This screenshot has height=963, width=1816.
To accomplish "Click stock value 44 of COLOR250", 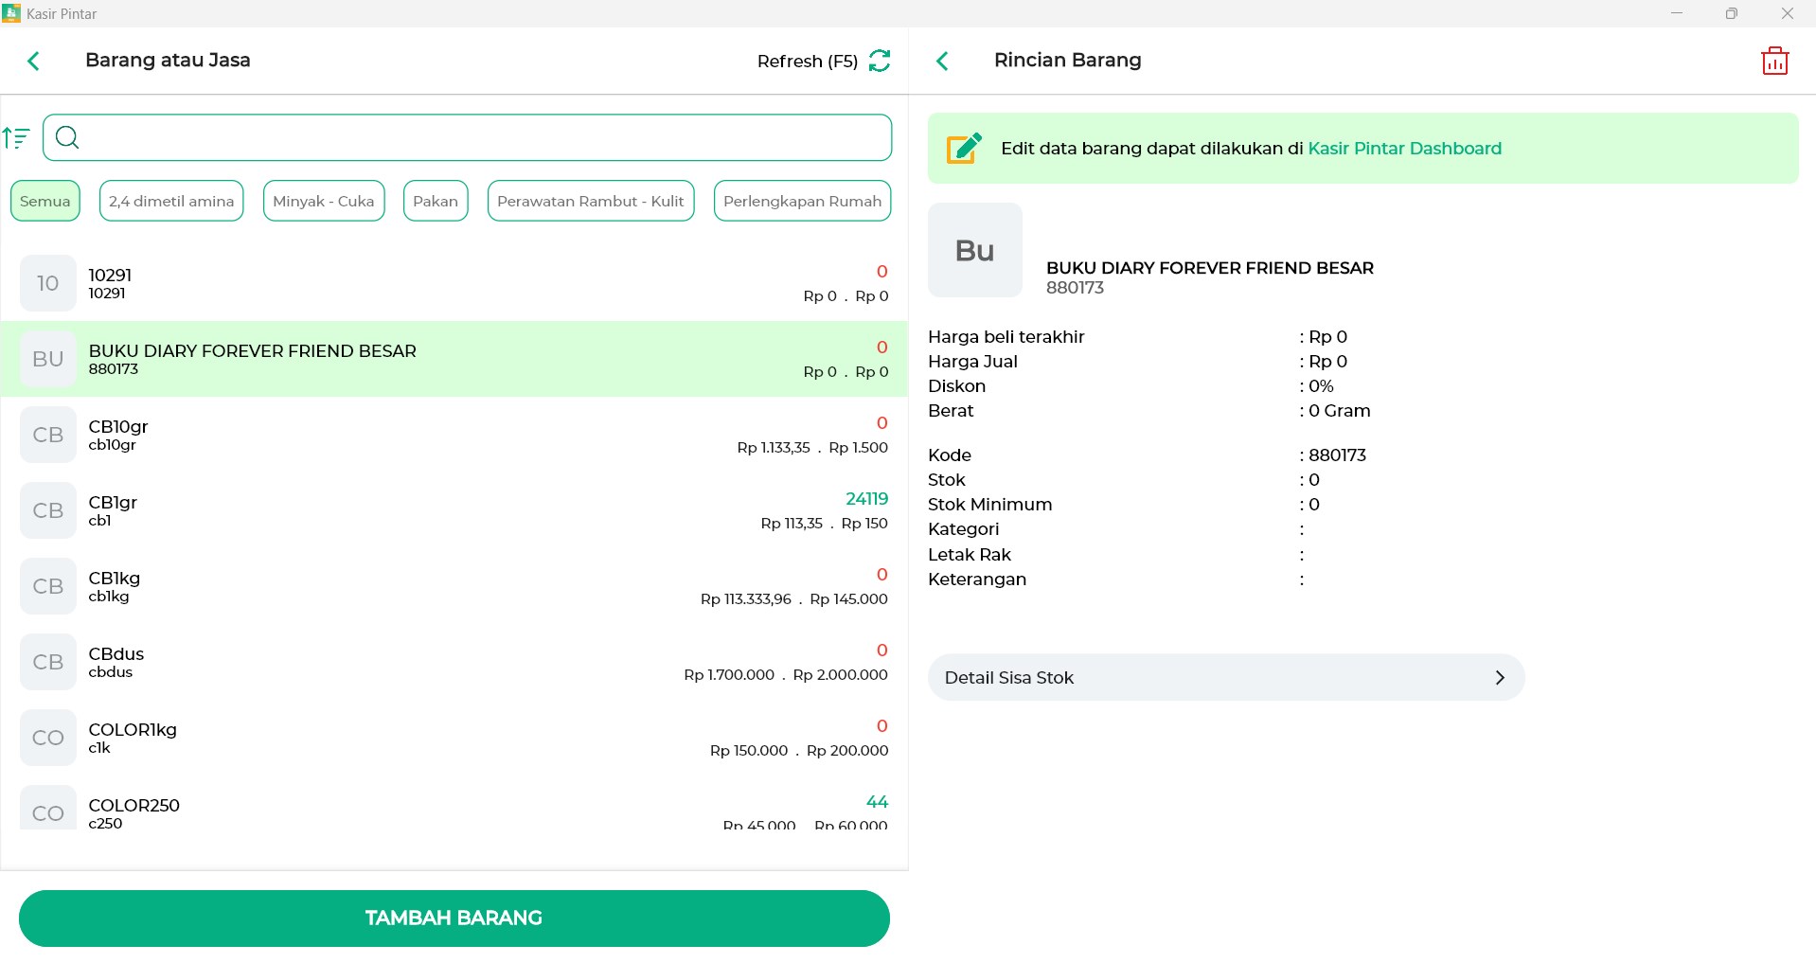I will tap(878, 801).
